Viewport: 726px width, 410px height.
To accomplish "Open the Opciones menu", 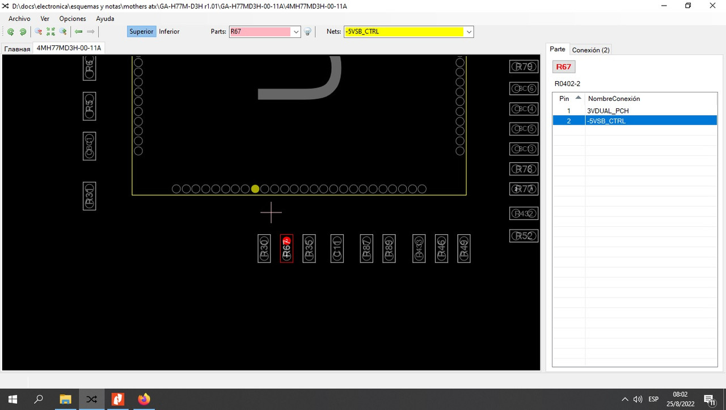I will [73, 19].
